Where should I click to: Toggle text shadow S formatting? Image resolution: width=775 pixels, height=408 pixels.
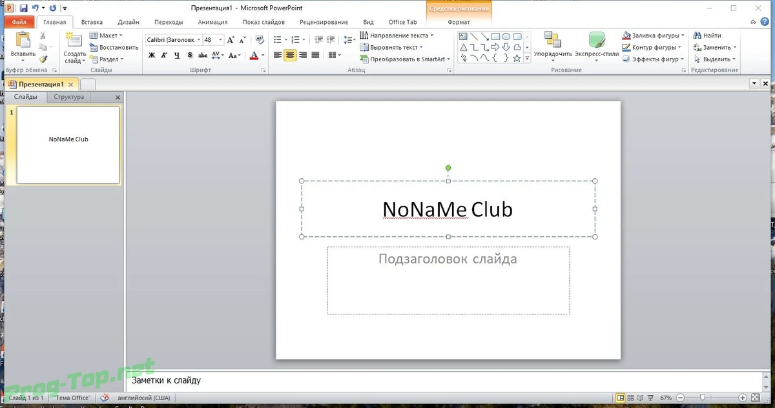coord(189,56)
